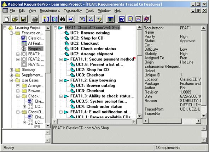Restore the inner document window
The width and height of the screenshot is (209, 152).
pos(198,10)
